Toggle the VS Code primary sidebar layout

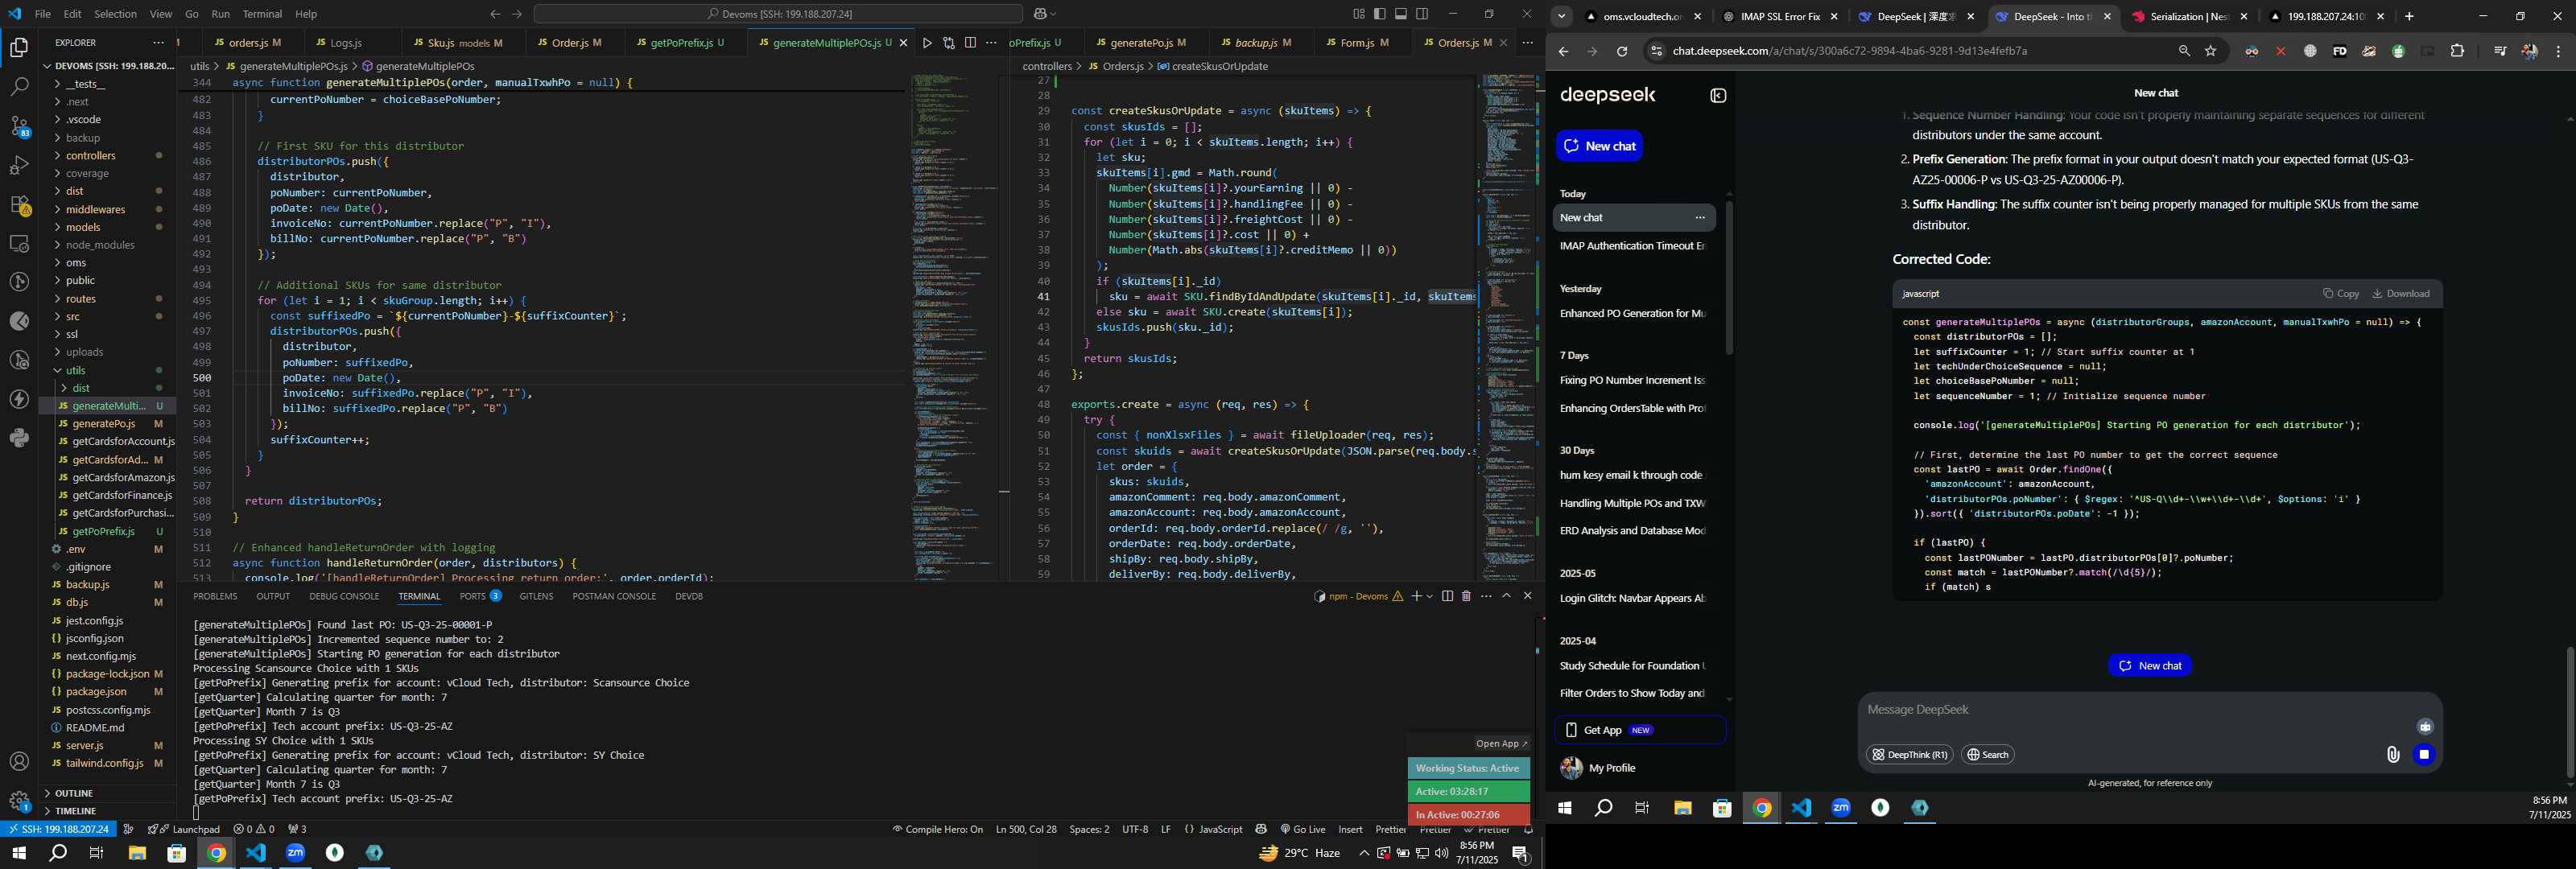point(1379,14)
